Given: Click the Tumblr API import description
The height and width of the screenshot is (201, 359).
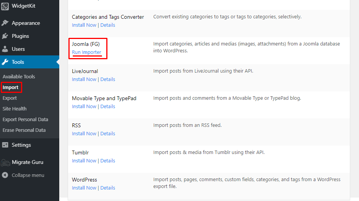Looking at the screenshot, I should (209, 152).
